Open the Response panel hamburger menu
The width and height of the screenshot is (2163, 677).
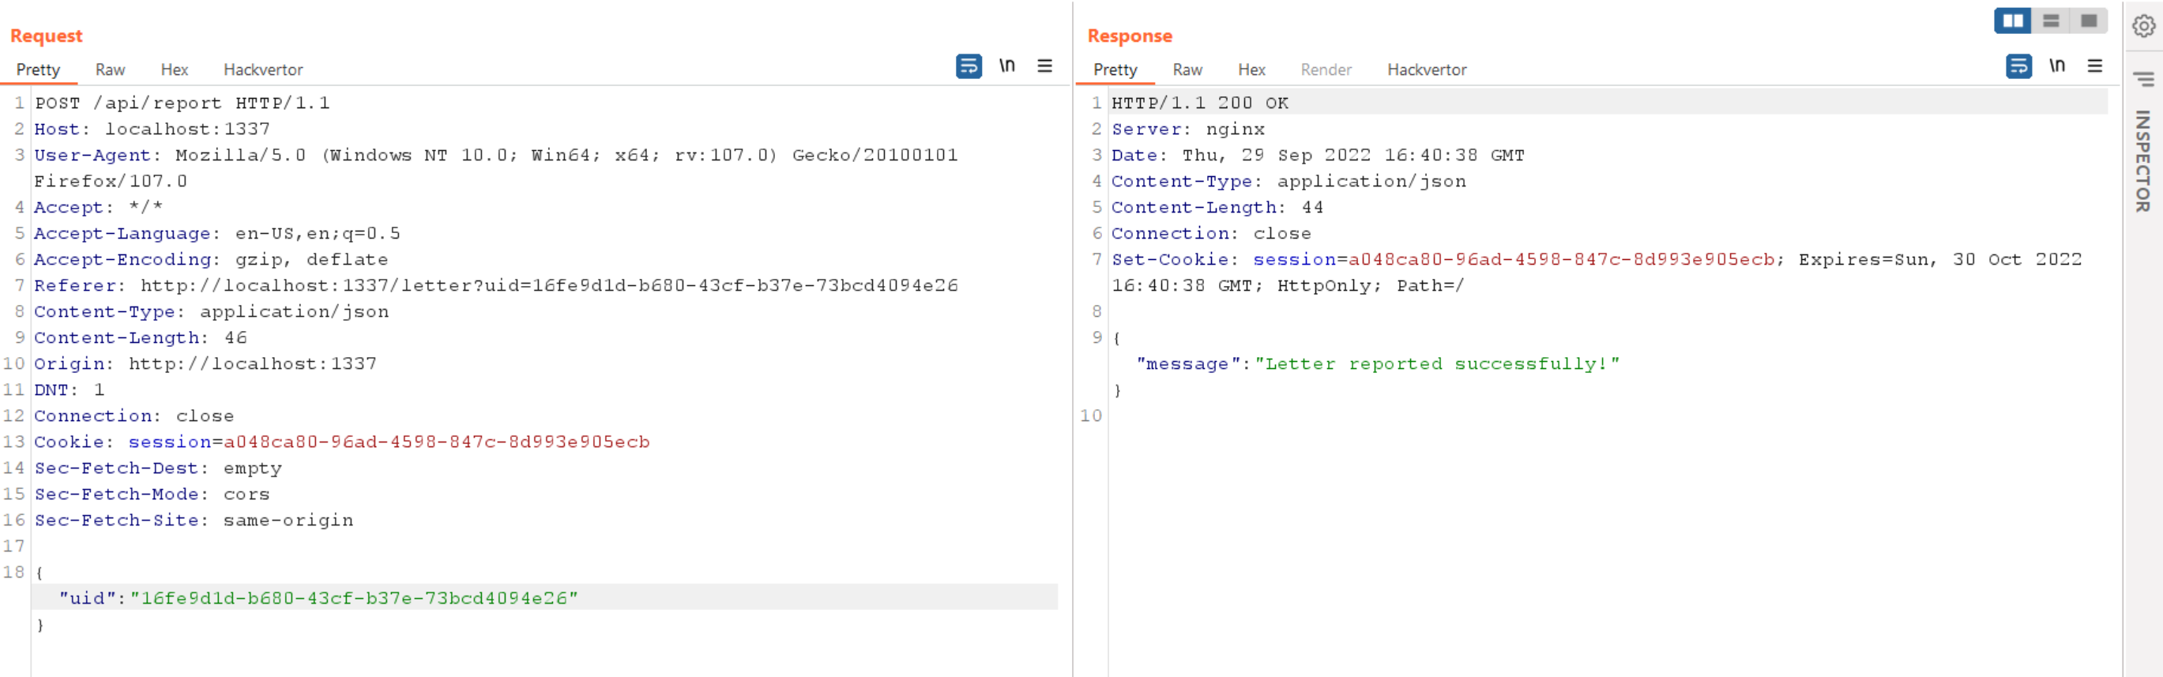2095,66
